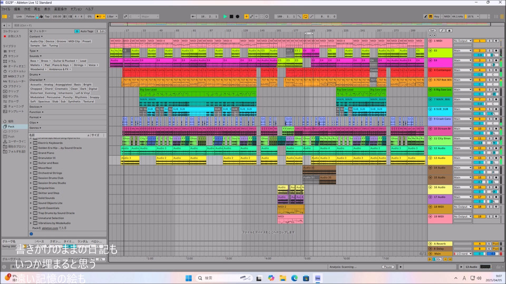This screenshot has height=284, width=506.
Task: Enable Follow playback mode
Action: point(31,16)
